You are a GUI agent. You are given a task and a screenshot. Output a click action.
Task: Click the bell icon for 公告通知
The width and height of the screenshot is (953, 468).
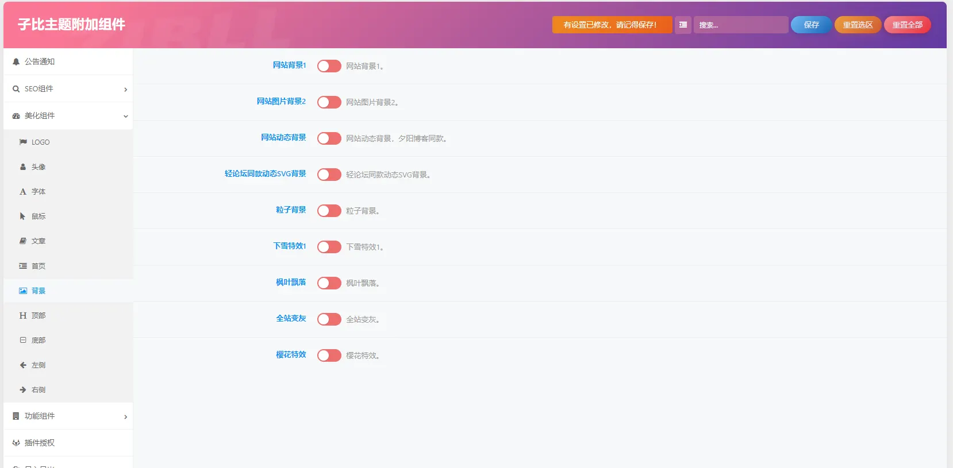pos(16,62)
